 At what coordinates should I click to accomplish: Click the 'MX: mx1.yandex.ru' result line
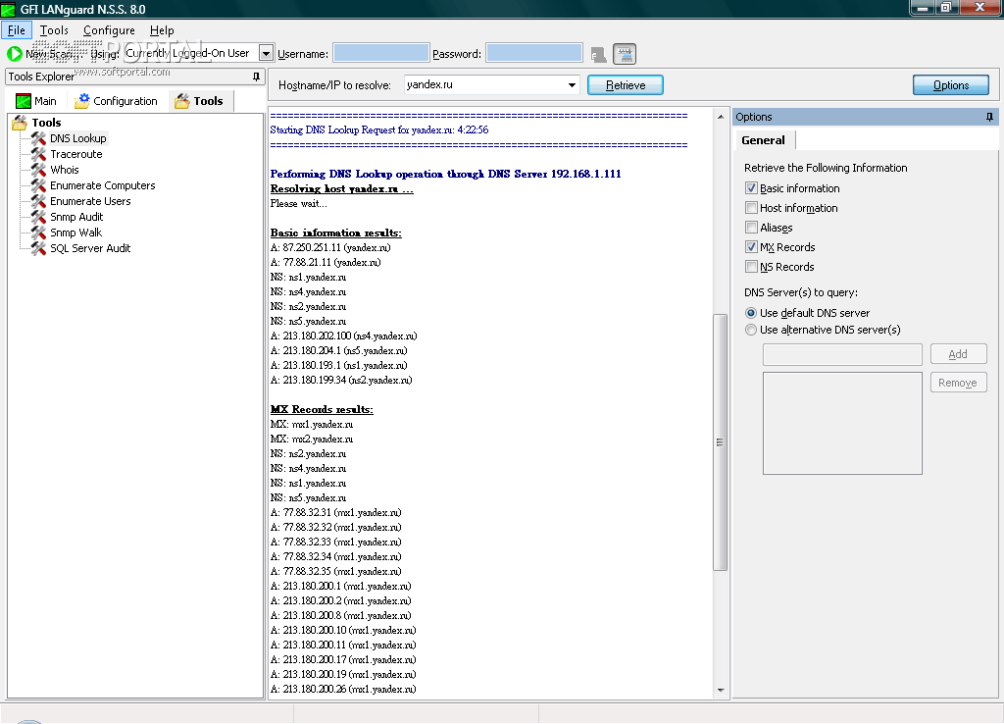[x=312, y=425]
